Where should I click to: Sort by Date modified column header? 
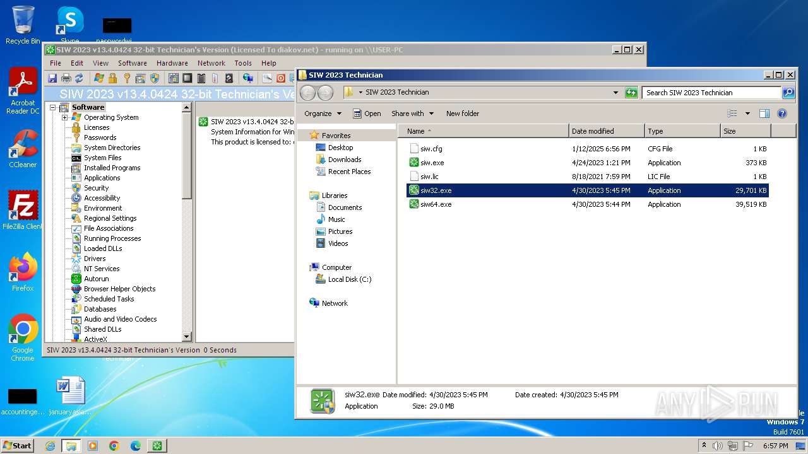[607, 131]
